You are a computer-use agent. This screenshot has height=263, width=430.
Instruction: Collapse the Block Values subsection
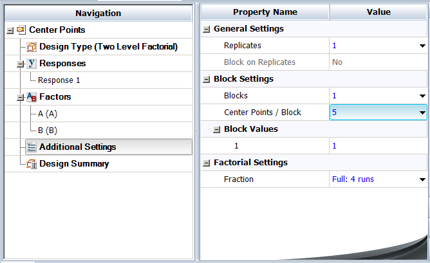(217, 129)
